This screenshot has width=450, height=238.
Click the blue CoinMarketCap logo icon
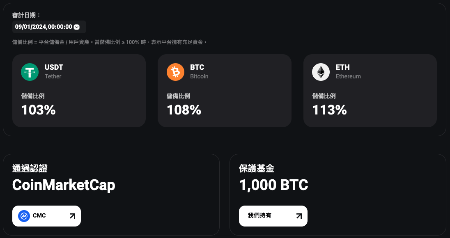coord(24,216)
